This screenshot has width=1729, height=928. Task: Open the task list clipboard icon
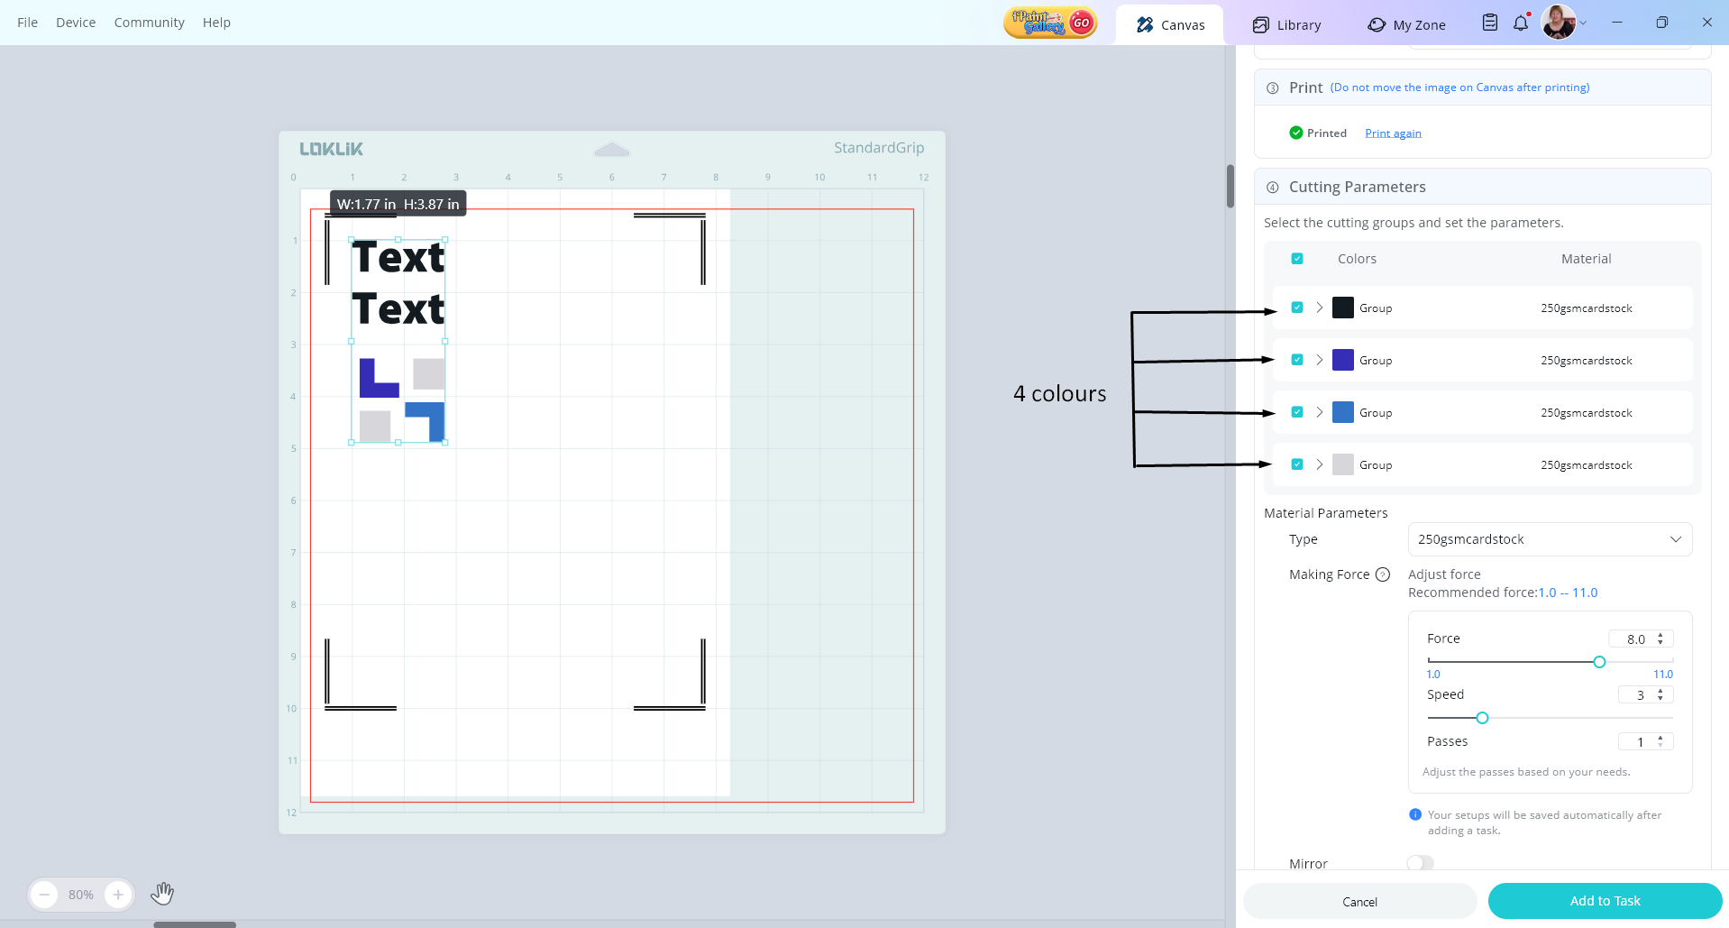click(1490, 23)
